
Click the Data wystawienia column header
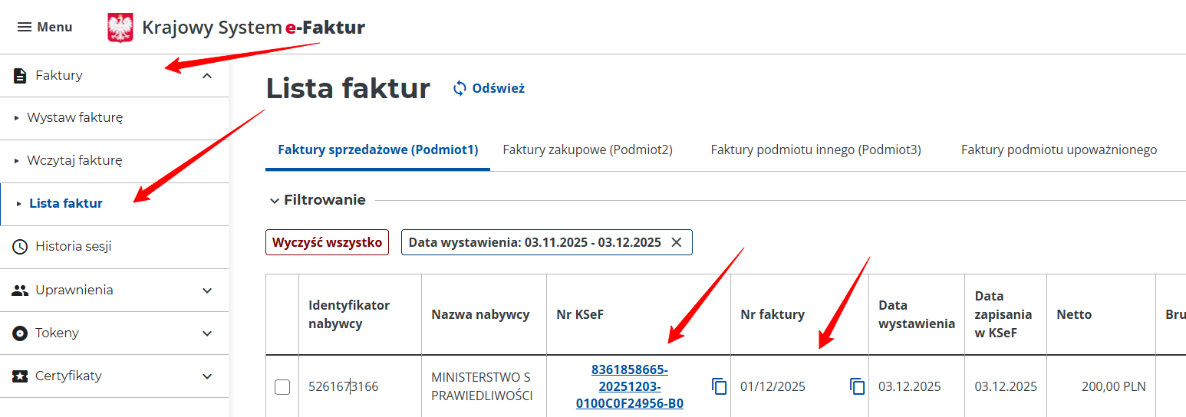(917, 314)
